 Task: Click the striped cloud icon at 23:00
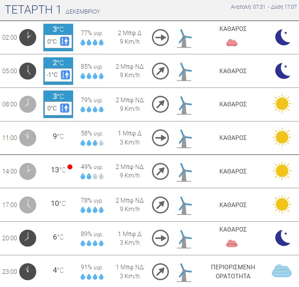[x=282, y=271]
